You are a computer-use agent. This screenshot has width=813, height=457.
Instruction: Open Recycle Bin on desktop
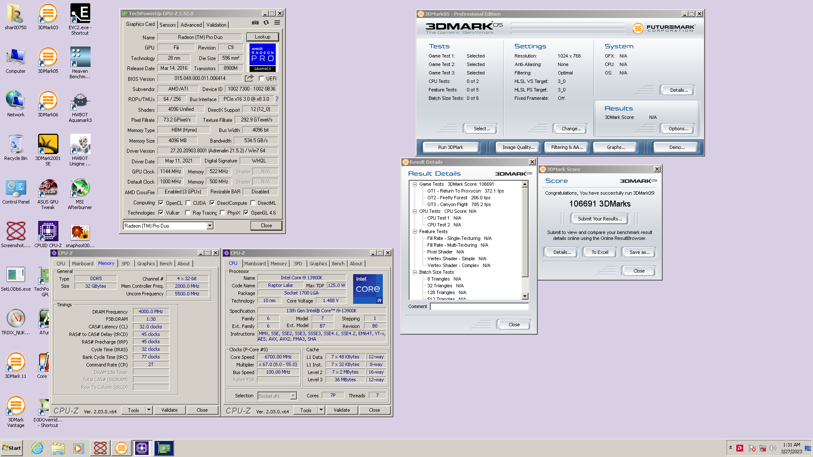(16, 148)
